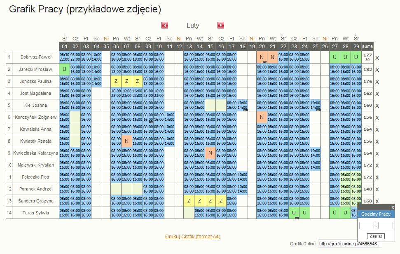Remove Jonczko Paulina schedule with X icon

click(x=376, y=81)
